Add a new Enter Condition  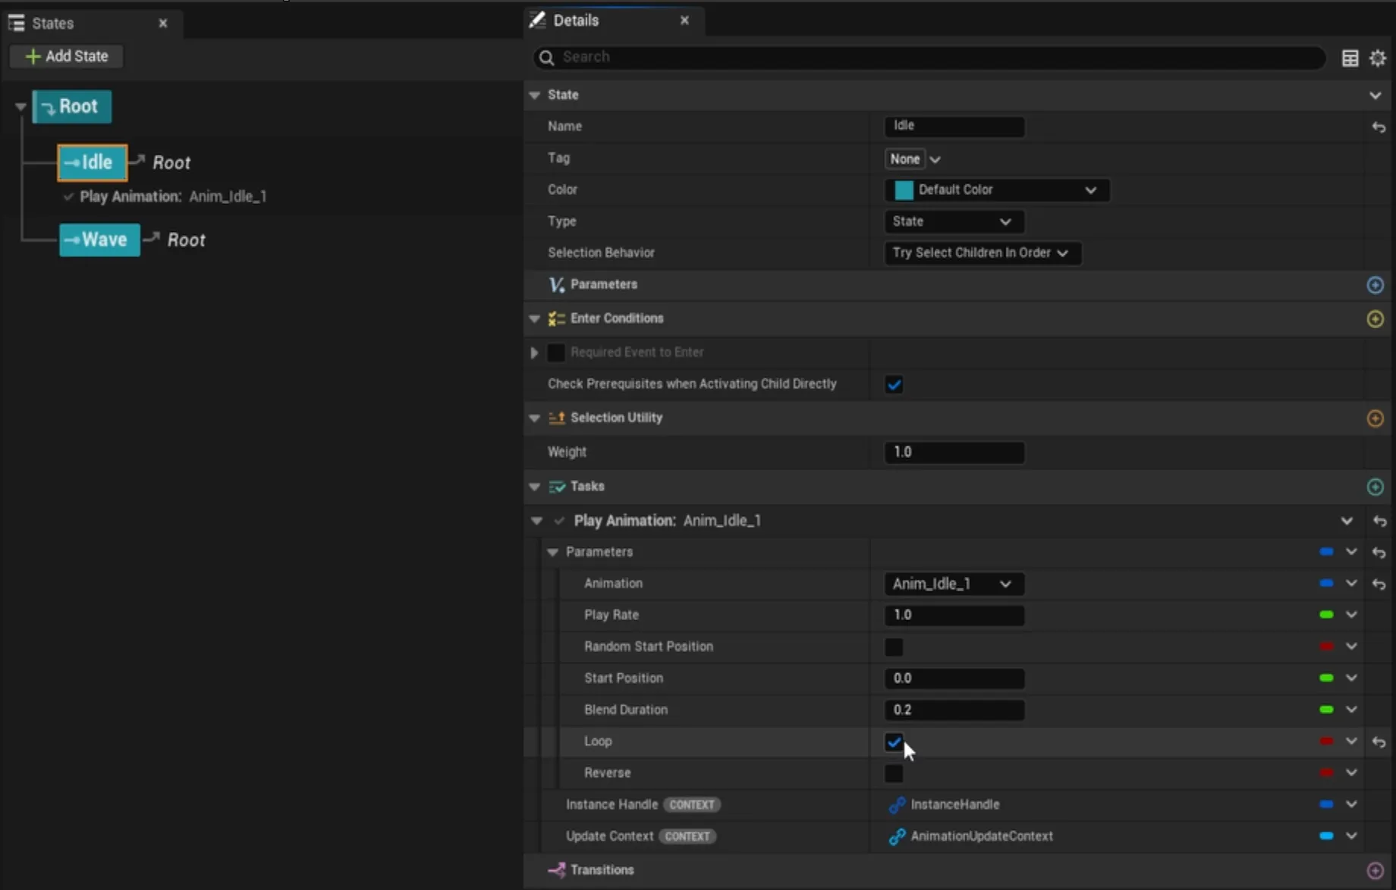1375,319
